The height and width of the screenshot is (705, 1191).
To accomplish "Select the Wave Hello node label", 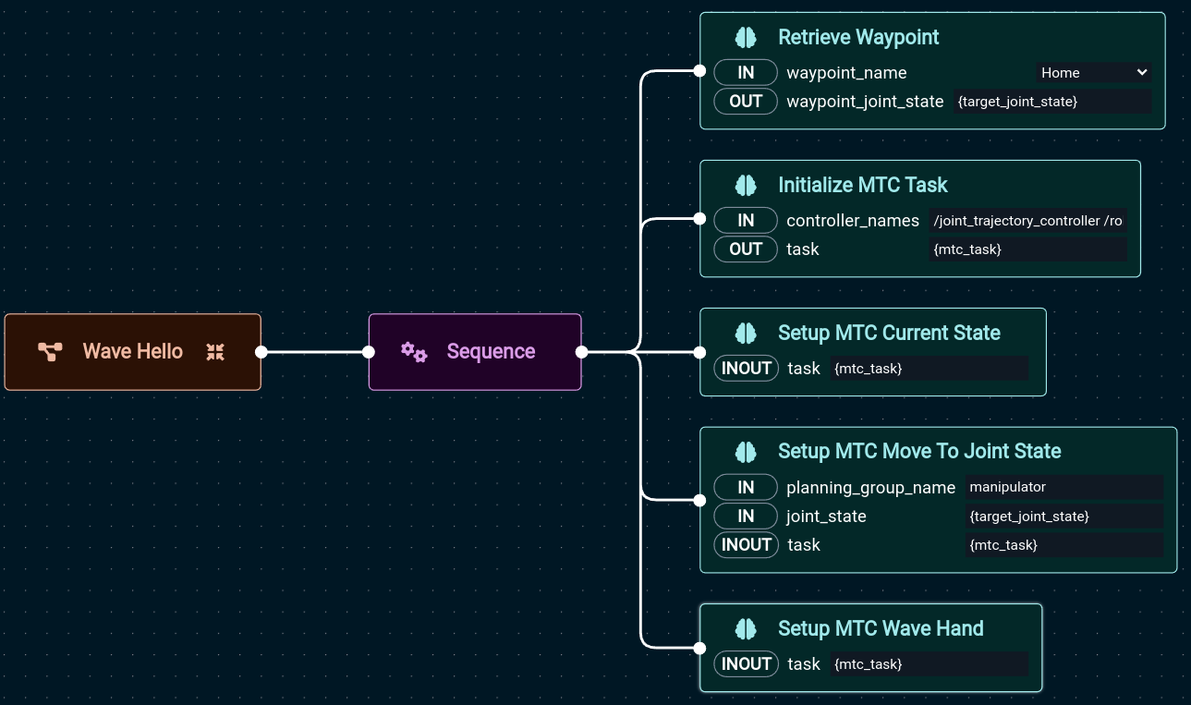I will click(x=133, y=352).
